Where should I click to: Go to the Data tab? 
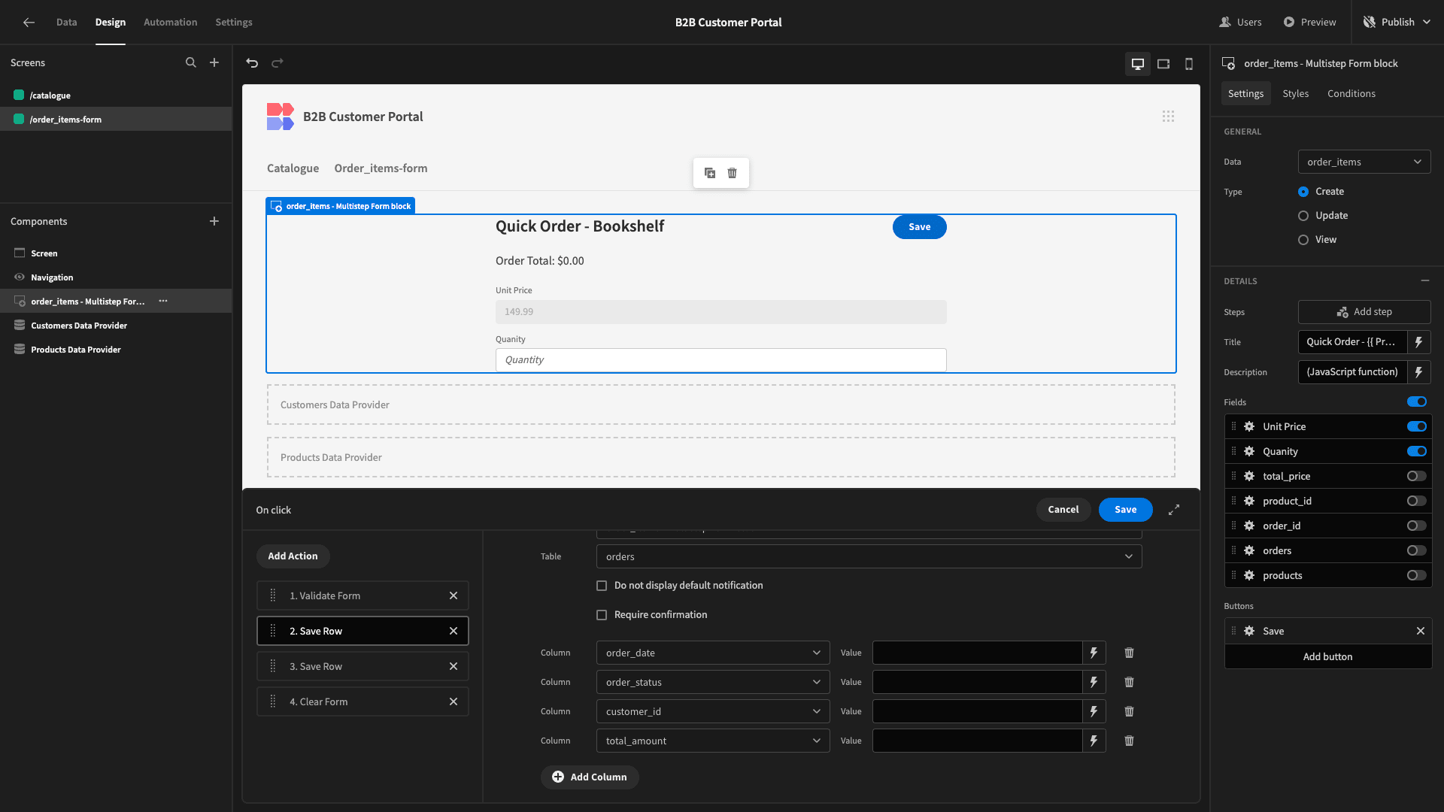click(66, 23)
